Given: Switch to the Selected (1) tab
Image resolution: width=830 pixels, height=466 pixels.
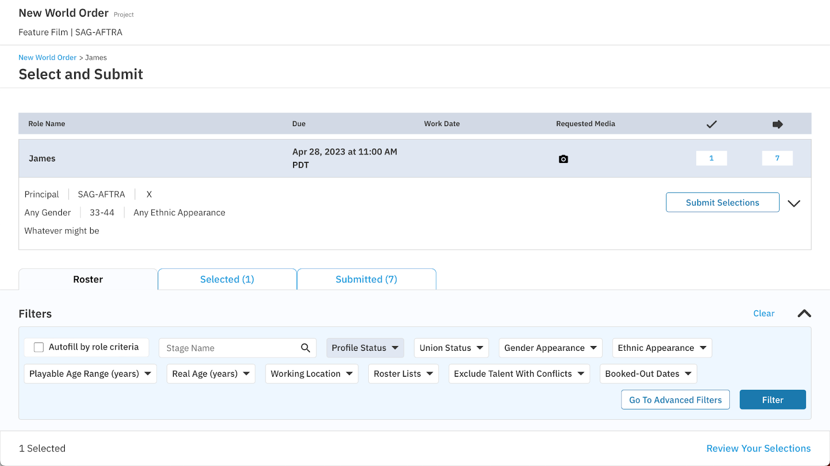Looking at the screenshot, I should point(227,279).
